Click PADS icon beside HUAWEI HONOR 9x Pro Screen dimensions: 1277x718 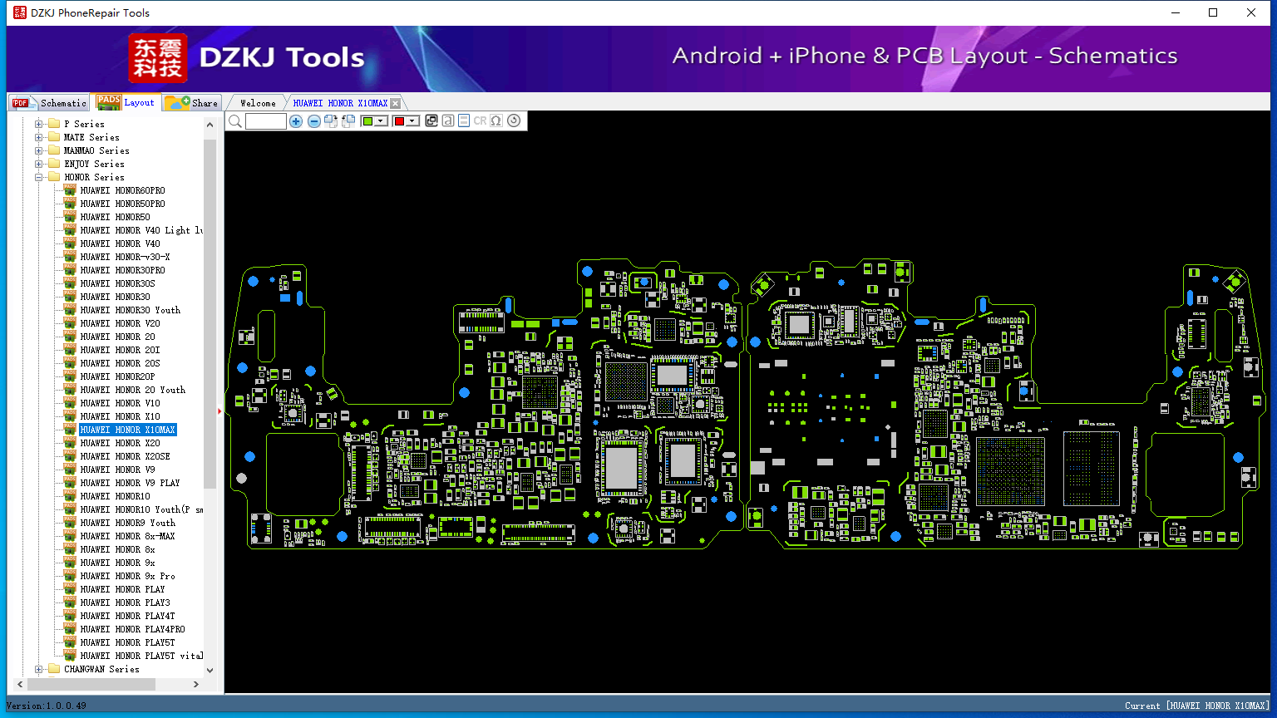click(70, 576)
